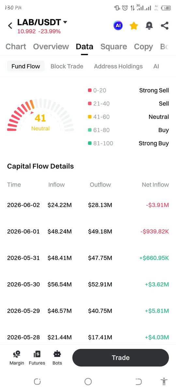Tap the 2026-06-02 capital flow row

coord(88,205)
